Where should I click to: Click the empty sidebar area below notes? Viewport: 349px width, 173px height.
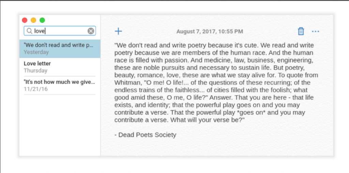coord(60,126)
